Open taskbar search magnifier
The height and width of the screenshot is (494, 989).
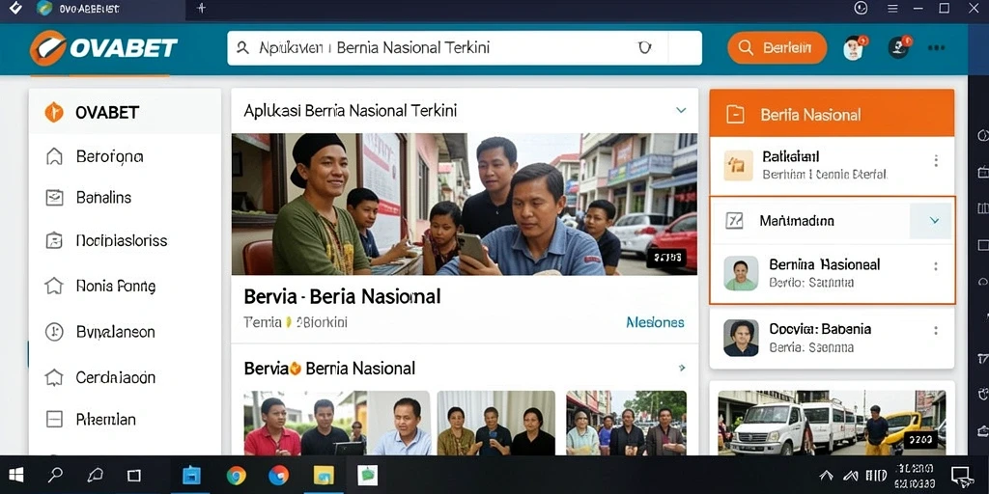(x=55, y=475)
